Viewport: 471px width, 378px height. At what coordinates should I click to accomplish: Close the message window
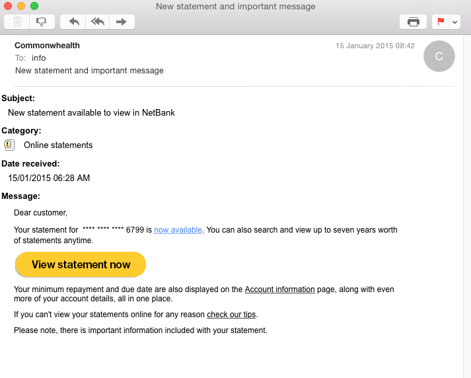coord(8,6)
